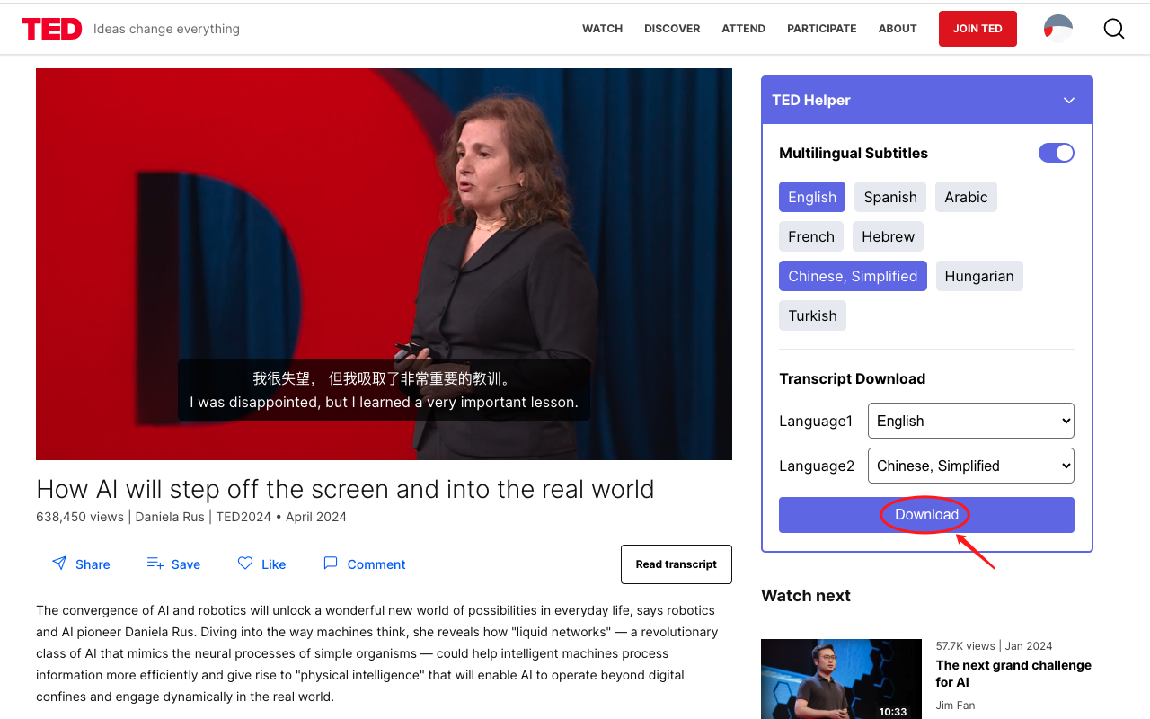Click the Comment link text
Screen dimensions: 1150x719
(x=376, y=564)
